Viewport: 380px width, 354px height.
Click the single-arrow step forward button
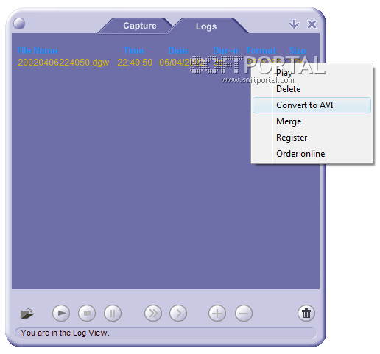pyautogui.click(x=178, y=313)
